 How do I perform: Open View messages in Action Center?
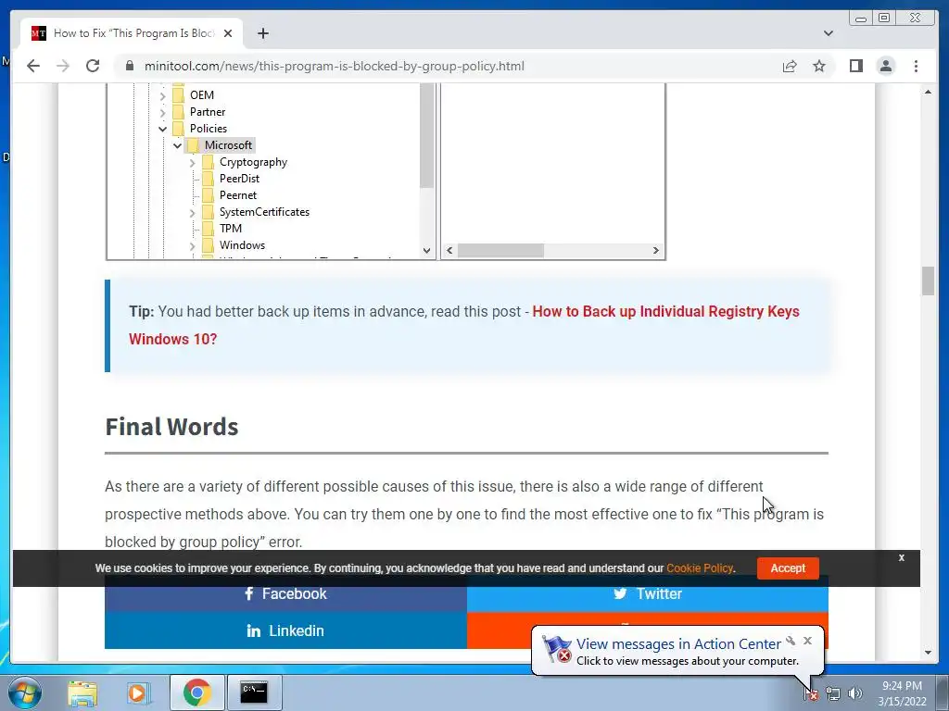(678, 644)
